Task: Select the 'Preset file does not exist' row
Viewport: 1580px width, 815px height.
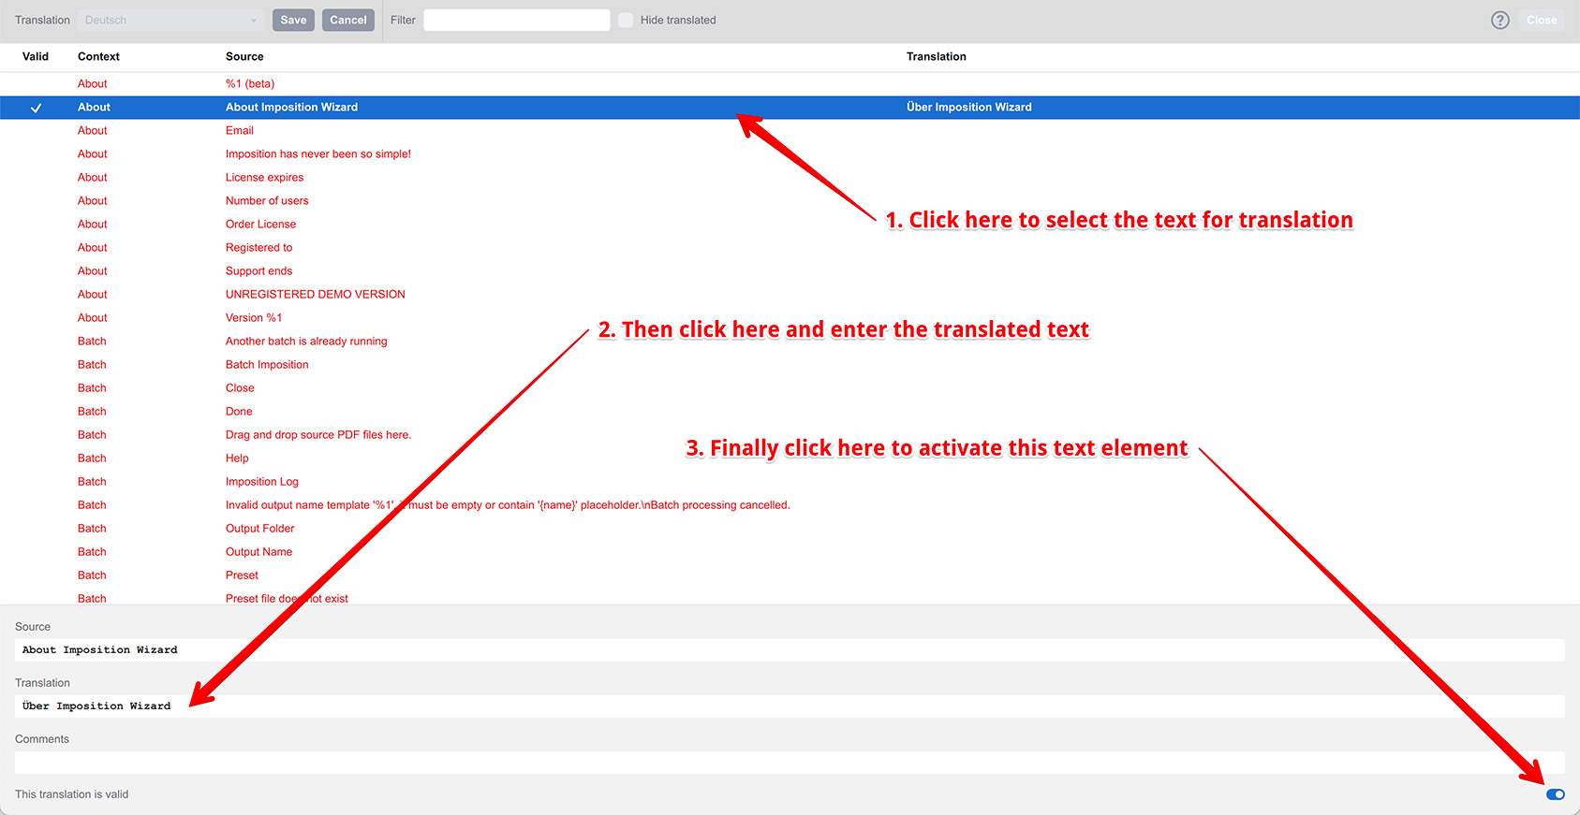Action: (x=790, y=597)
